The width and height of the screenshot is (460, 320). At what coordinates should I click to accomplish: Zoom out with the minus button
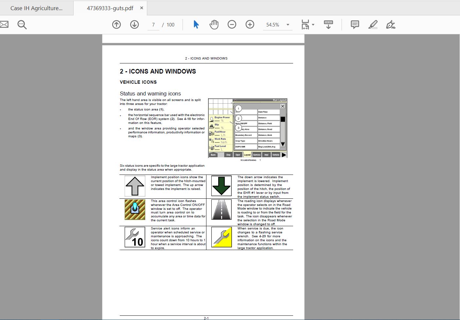tap(232, 25)
